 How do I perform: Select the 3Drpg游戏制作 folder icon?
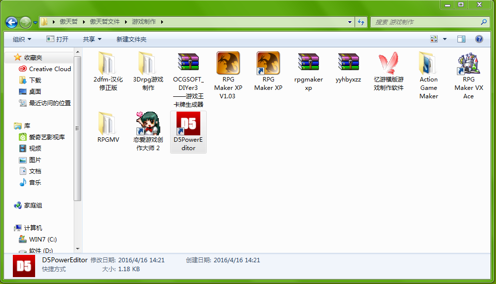click(148, 63)
